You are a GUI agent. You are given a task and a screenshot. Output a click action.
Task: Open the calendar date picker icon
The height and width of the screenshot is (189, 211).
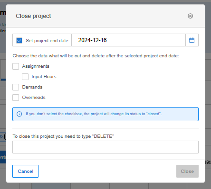[192, 40]
